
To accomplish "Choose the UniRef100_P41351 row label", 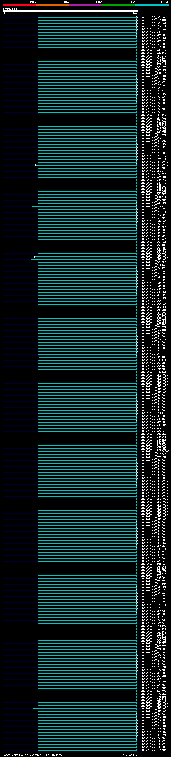I will [153, 133].
